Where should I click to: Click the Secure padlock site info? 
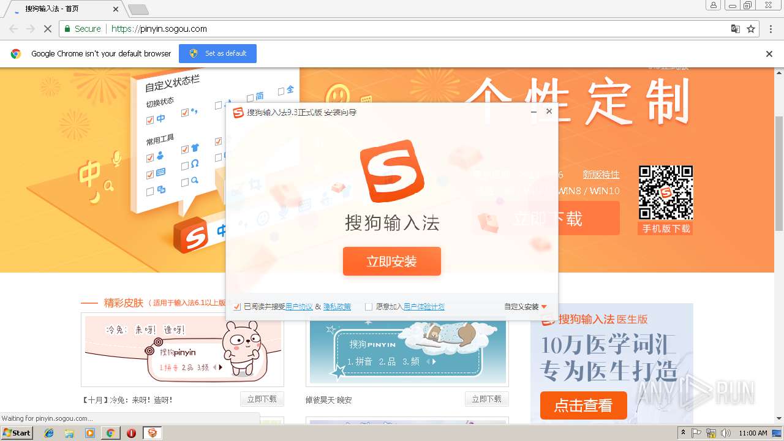coord(82,29)
